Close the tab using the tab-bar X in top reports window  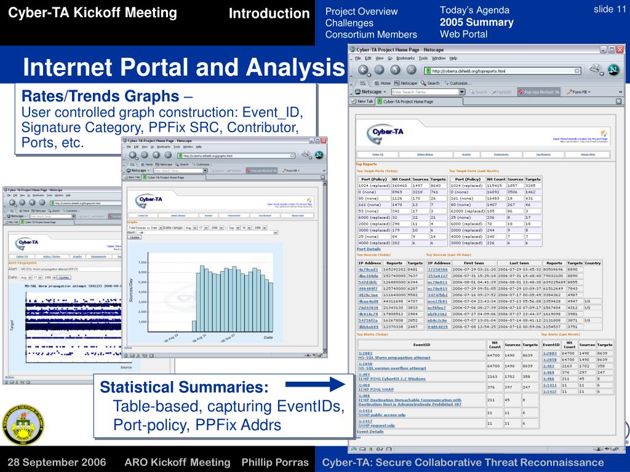619,101
